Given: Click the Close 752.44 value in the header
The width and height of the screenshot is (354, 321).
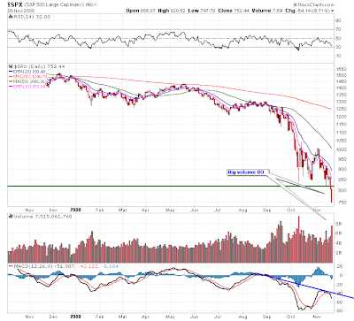Looking at the screenshot, I should click(234, 11).
